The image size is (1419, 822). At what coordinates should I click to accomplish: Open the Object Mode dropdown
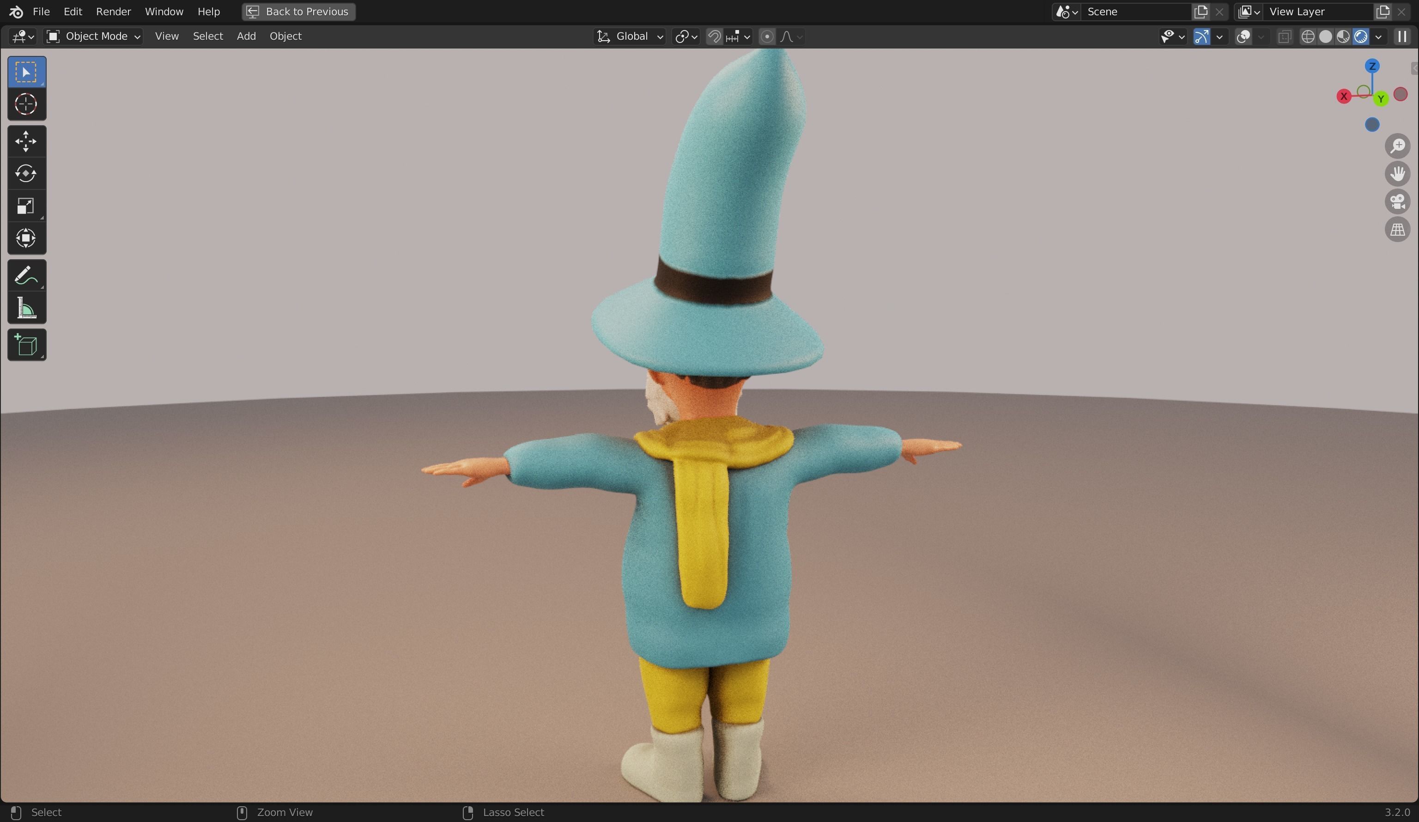(x=93, y=37)
